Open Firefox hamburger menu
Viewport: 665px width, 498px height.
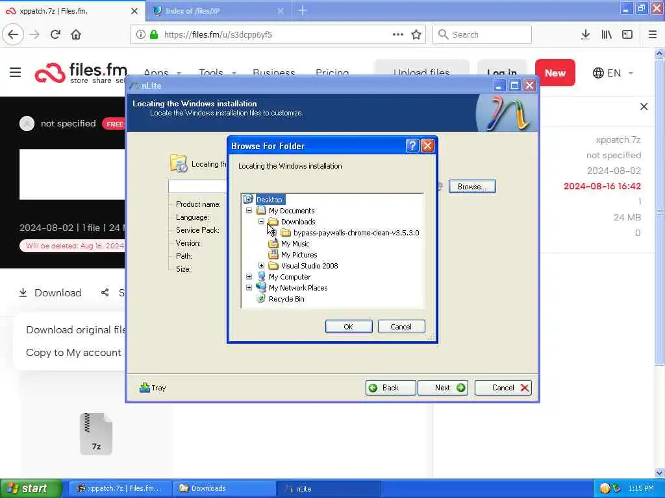pyautogui.click(x=653, y=34)
